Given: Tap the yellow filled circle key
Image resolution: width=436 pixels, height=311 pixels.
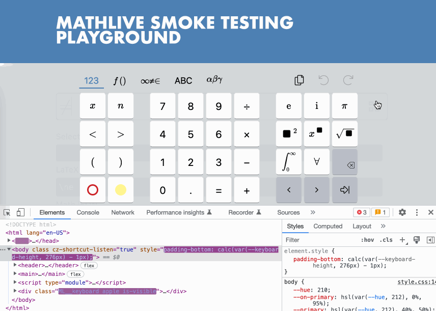Looking at the screenshot, I should [x=121, y=190].
